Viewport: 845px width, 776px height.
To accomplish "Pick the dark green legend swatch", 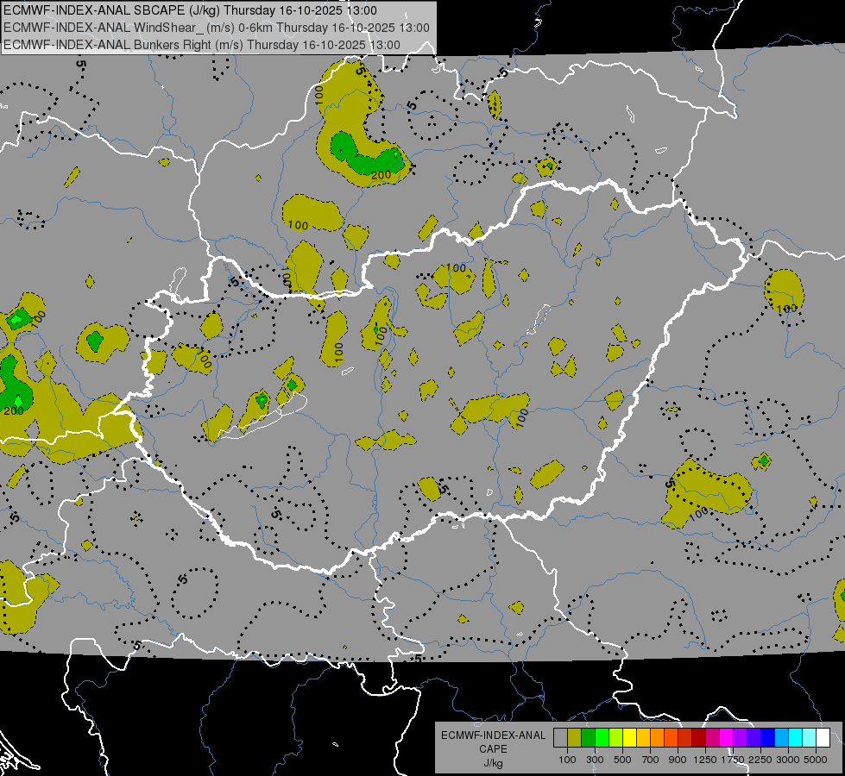I will point(588,737).
